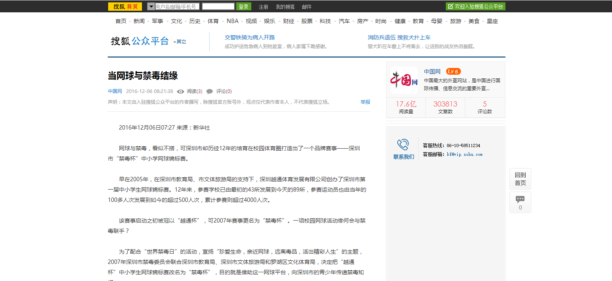Open headline 交警铁骑为病人开路
This screenshot has width=612, height=281.
pos(250,37)
